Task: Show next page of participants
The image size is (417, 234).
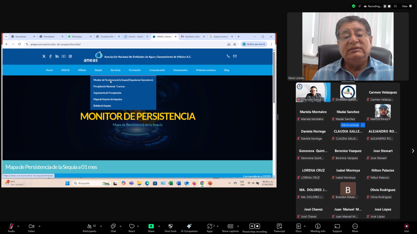Action: tap(413, 151)
